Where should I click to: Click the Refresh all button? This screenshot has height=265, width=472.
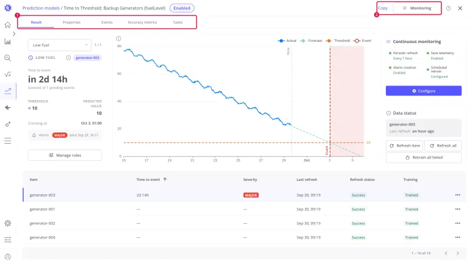(x=443, y=145)
